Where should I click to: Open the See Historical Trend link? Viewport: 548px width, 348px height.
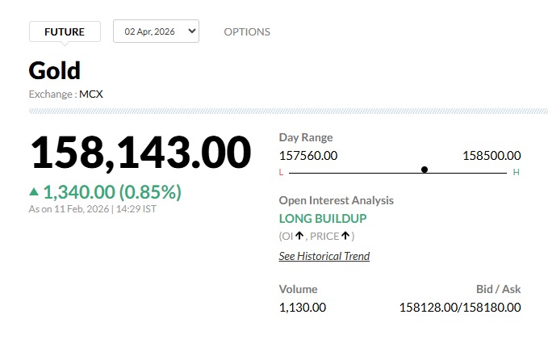click(324, 256)
